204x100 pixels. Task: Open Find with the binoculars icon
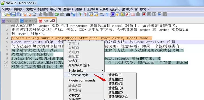coord(68,14)
